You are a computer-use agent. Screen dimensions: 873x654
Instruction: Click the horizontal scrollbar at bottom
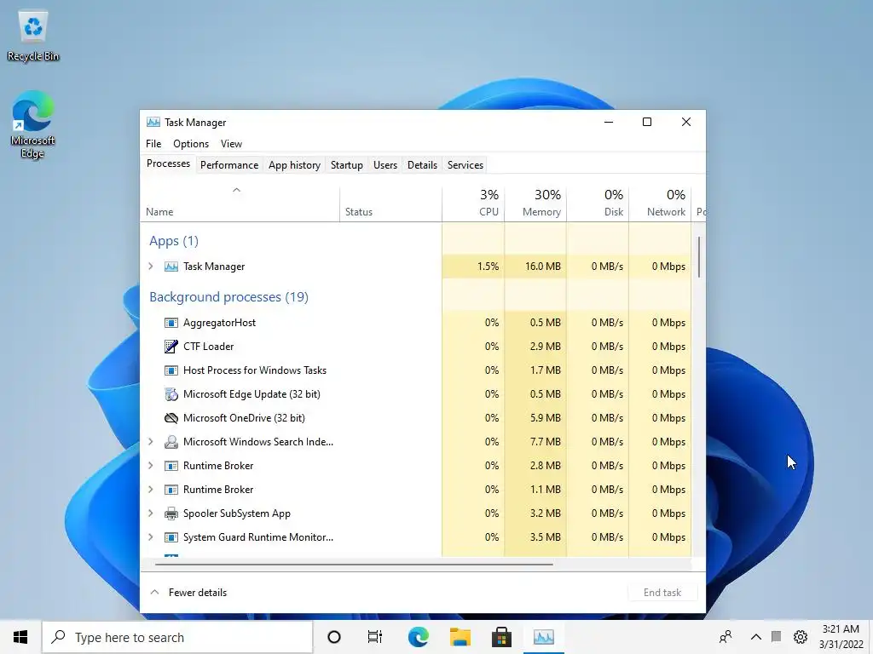(x=354, y=564)
